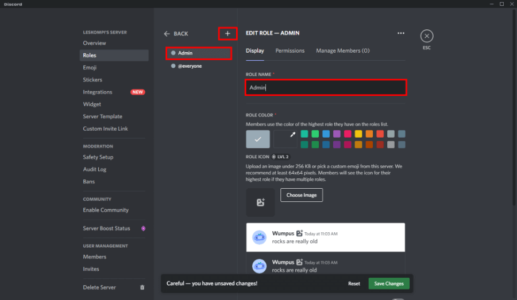This screenshot has width=517, height=300.
Task: Open Server Template settings
Action: tap(114, 116)
